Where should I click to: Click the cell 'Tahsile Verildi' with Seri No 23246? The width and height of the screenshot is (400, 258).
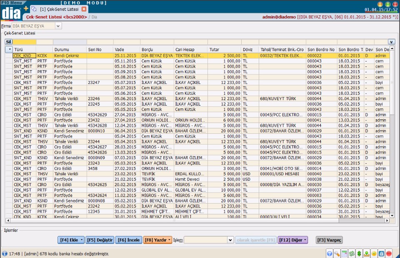(x=70, y=99)
